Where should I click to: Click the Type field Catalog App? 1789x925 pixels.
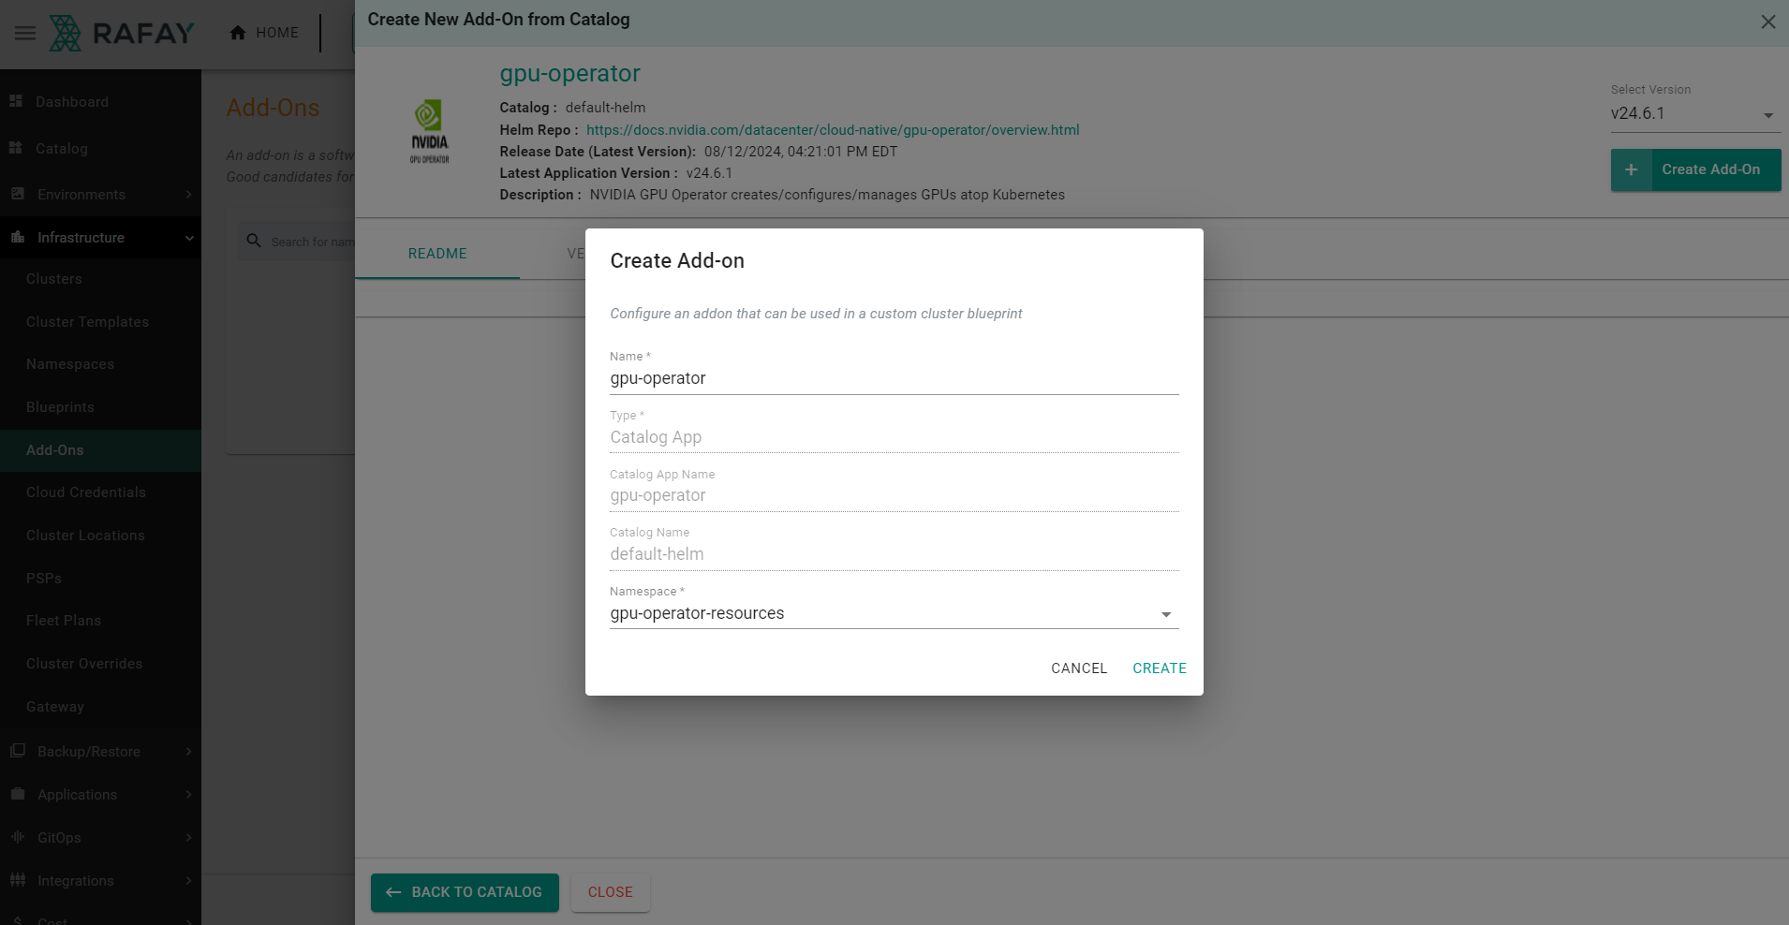[x=894, y=437]
